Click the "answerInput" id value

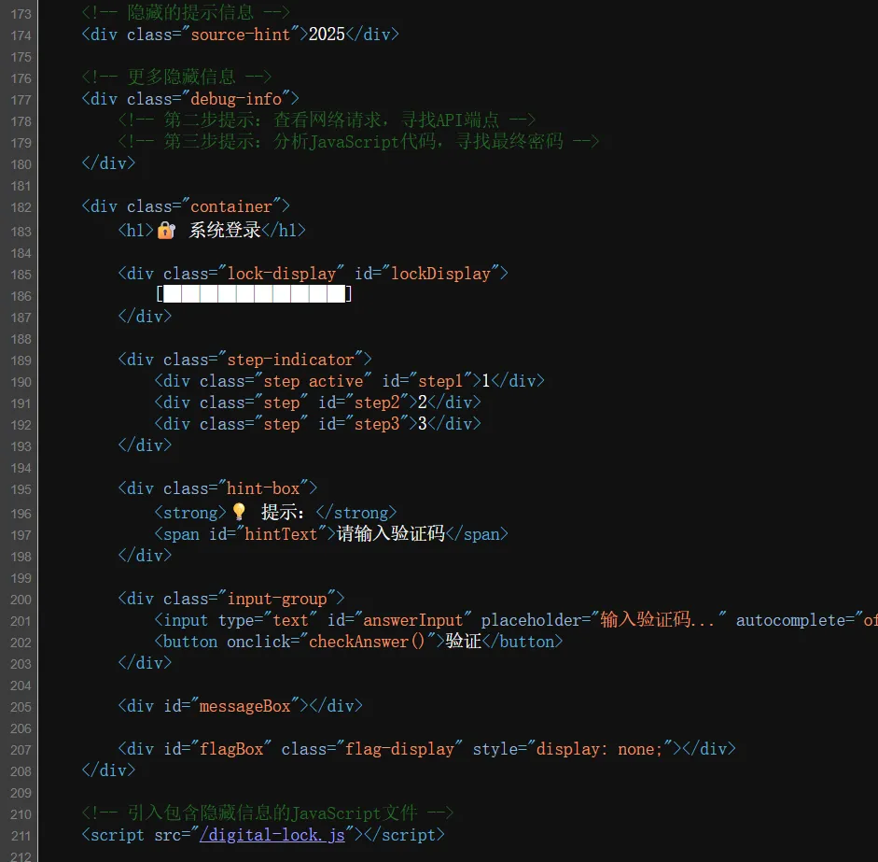point(412,620)
